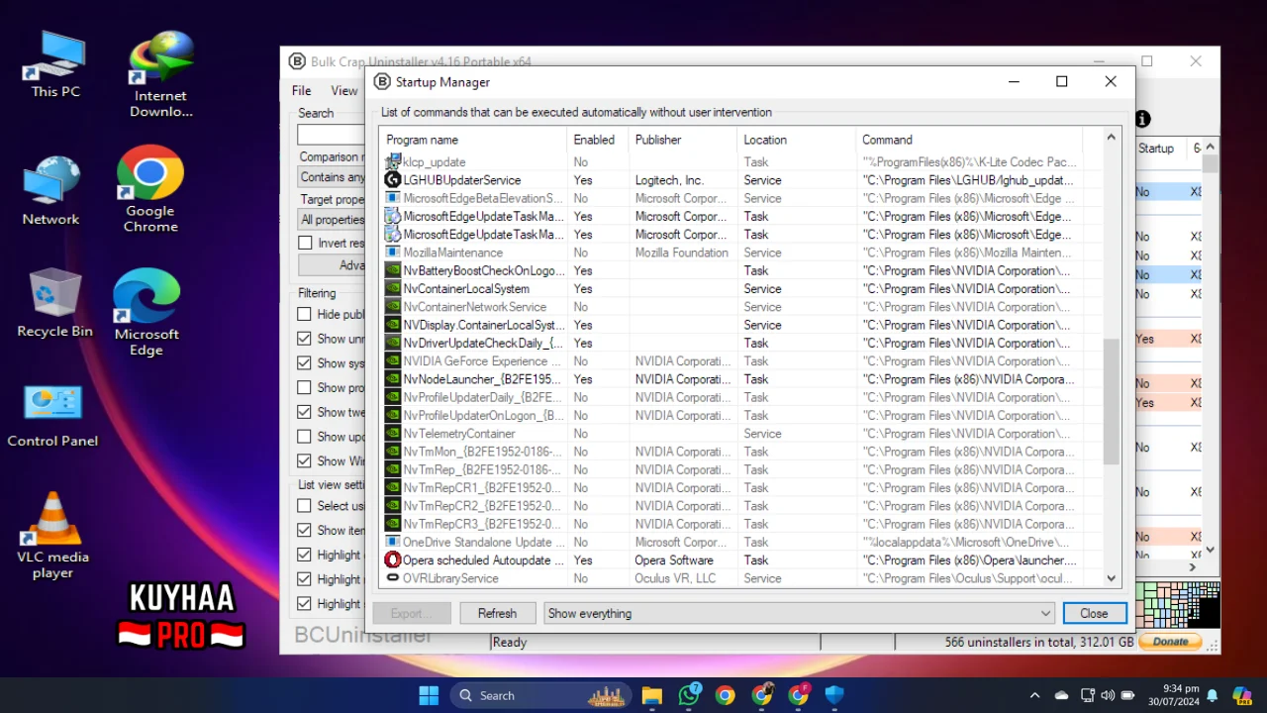Select the Control Panel desktop icon
Screen dimensions: 1267x713
[x=52, y=415]
